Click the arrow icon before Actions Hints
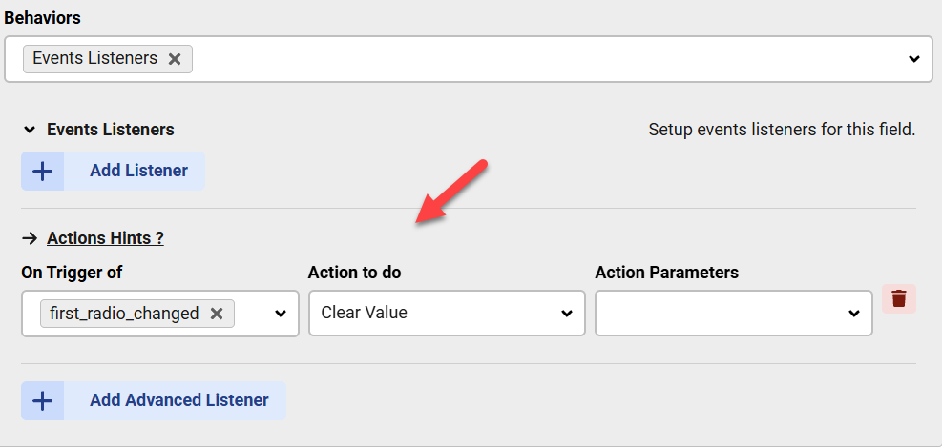Viewport: 942px width, 447px height. 30,238
